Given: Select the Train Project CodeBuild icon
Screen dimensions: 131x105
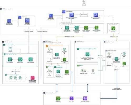Looking at the screenshot, I should point(27,20).
